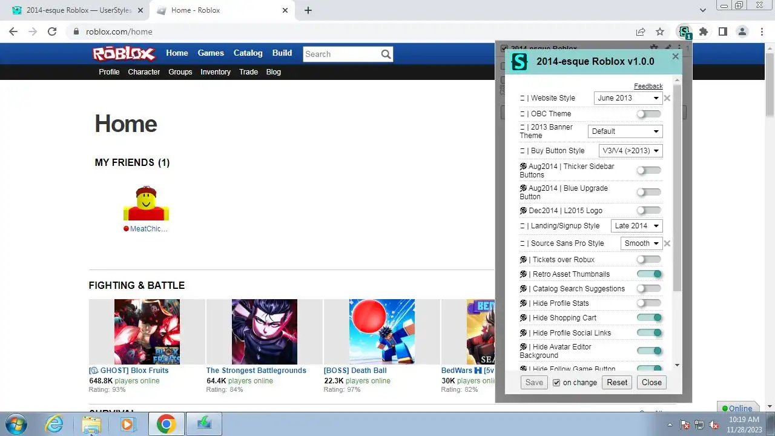Click the Death Ball game thumbnail
This screenshot has height=436, width=775.
tap(382, 332)
